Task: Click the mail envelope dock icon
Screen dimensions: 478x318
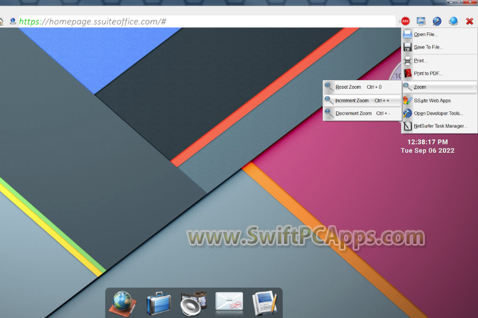Action: coord(229,301)
